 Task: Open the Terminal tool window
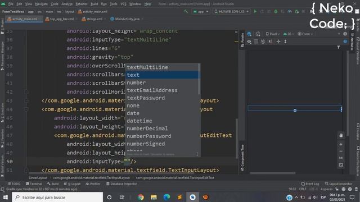[x=34, y=183]
